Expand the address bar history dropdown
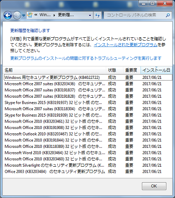This screenshot has width=175, height=198. [90, 15]
